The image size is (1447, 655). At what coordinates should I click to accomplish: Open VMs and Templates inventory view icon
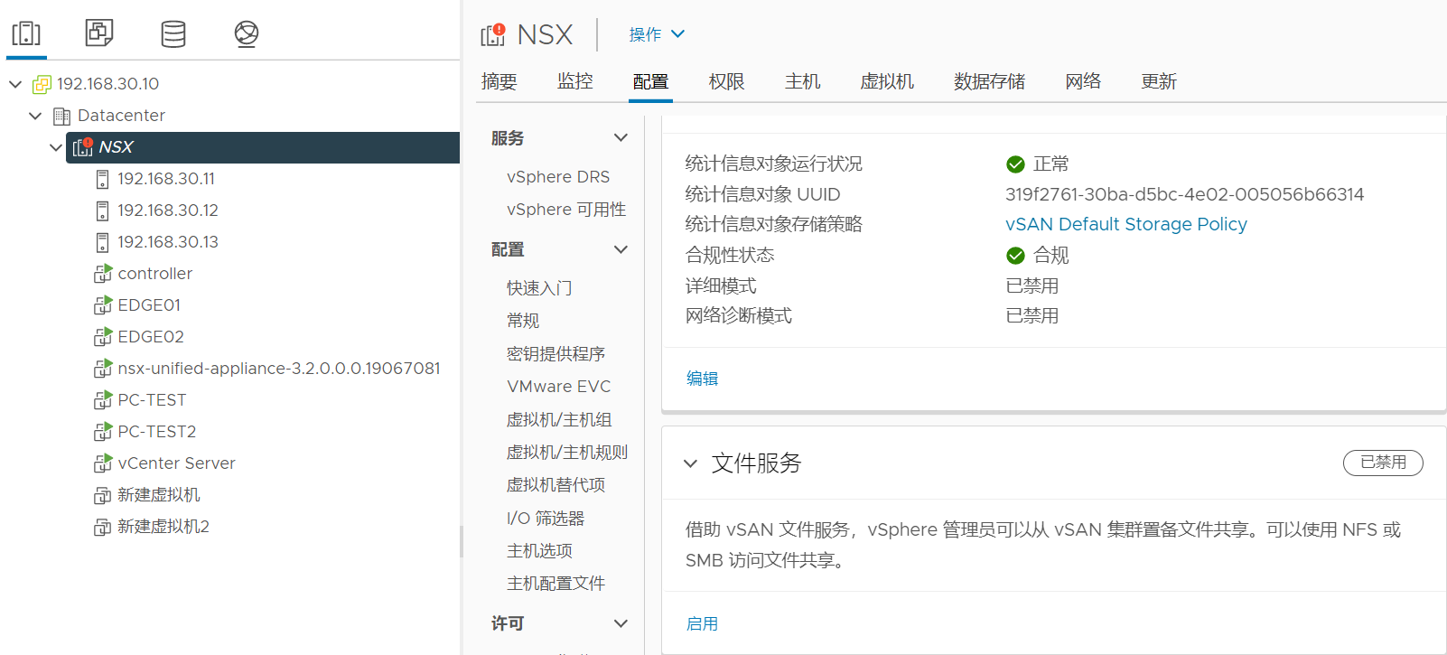pyautogui.click(x=99, y=33)
